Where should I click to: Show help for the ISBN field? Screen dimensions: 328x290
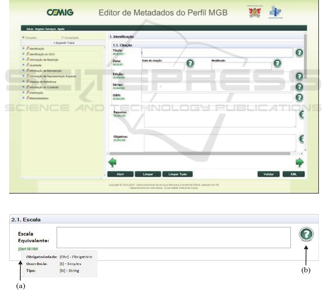299,97
